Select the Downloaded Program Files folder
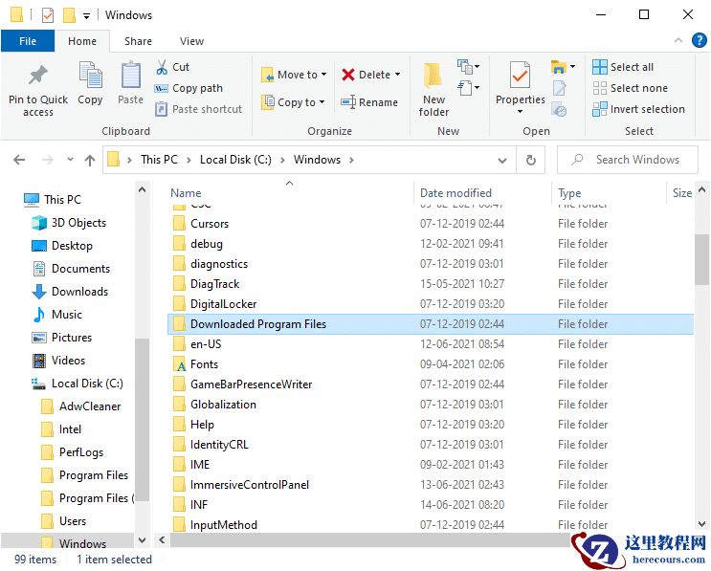Viewport: 711px width, 571px height. click(430, 324)
